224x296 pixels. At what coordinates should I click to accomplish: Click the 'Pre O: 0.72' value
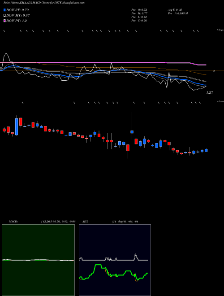click(139, 9)
